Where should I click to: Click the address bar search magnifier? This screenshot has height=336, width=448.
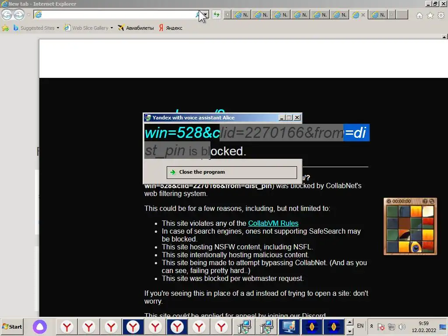[x=197, y=14]
